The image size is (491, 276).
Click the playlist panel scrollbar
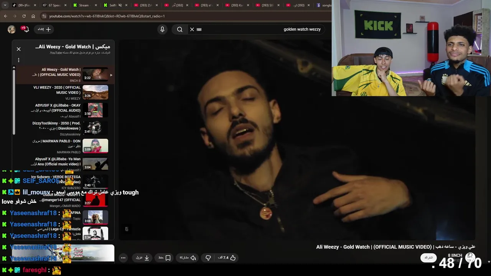[x=14, y=102]
